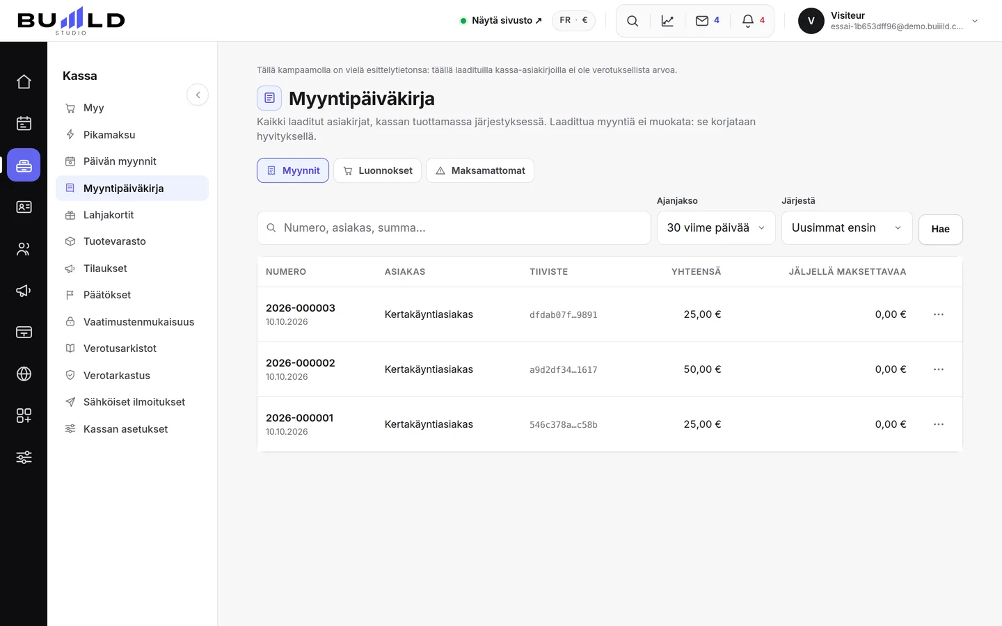Click the document icon beside Myyntipäiväkirja heading

(269, 98)
